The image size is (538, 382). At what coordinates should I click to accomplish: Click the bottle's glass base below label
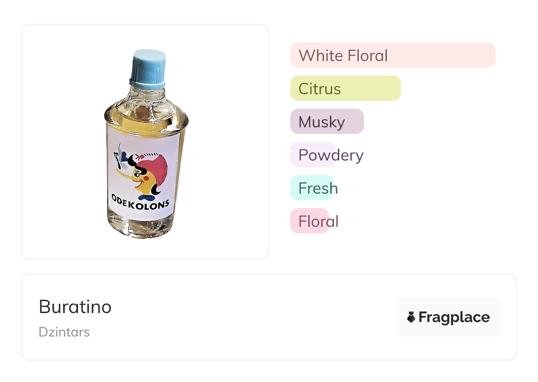pos(140,228)
